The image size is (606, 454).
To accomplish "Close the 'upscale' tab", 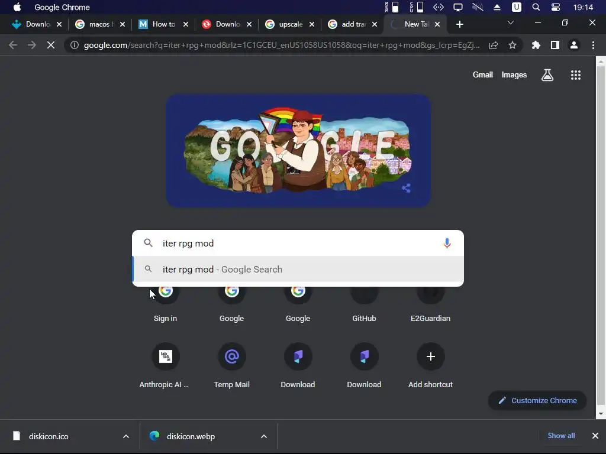I will point(312,24).
